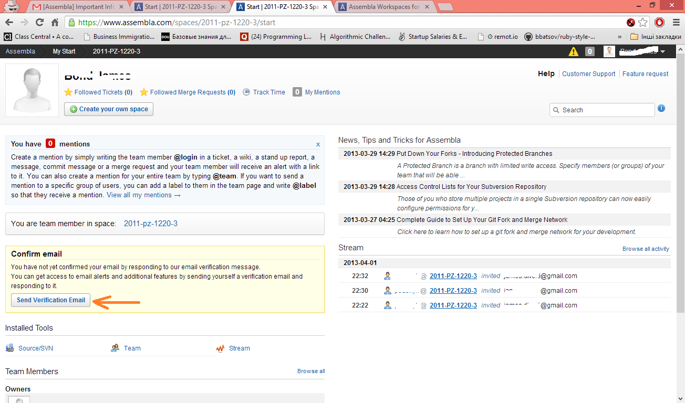Open View all my mentions link
Screen dimensions: 685x403
[x=143, y=195]
